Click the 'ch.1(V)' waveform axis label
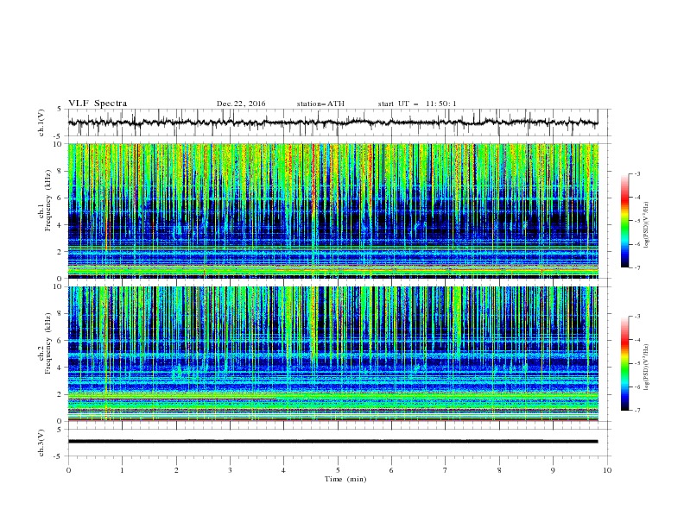 click(x=41, y=123)
